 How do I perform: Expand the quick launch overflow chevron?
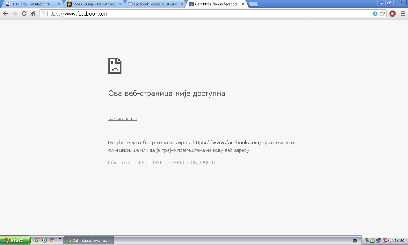coord(59,238)
